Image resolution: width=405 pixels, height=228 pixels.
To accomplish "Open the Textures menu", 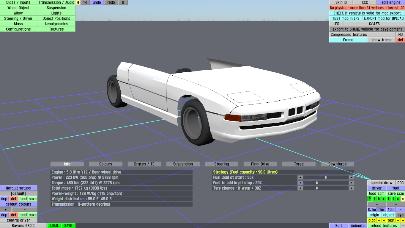I will click(x=56, y=29).
